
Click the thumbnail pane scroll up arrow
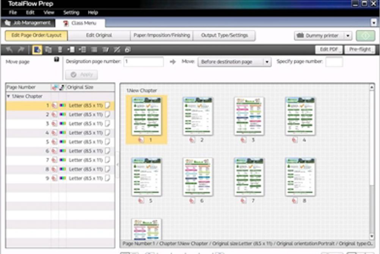pyautogui.click(x=372, y=87)
